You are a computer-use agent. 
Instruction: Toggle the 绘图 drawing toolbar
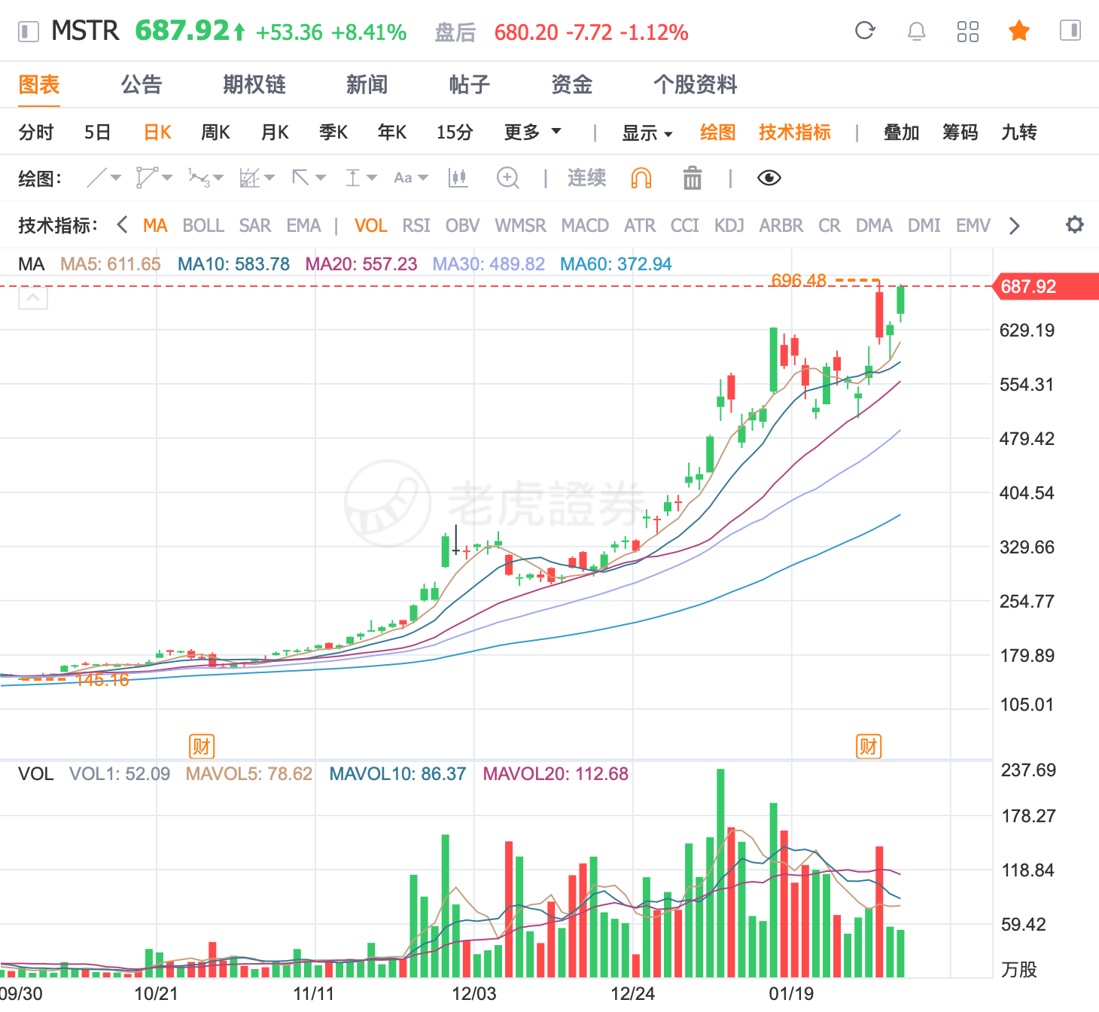coord(717,132)
